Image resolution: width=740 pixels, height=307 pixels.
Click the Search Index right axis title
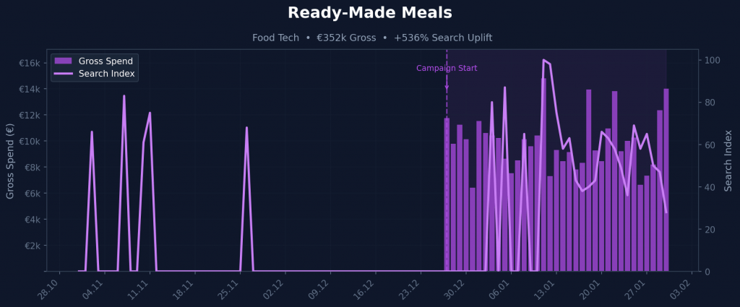pyautogui.click(x=728, y=160)
